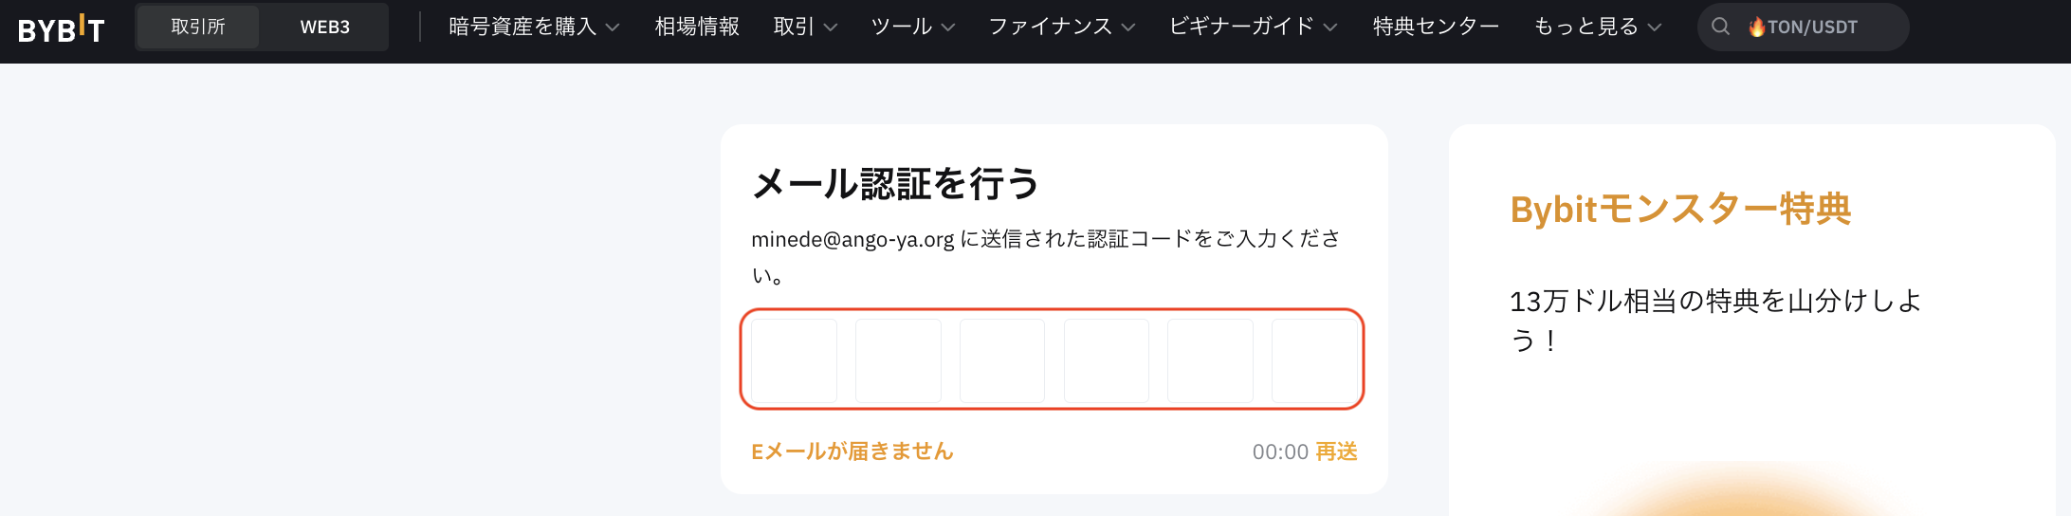The width and height of the screenshot is (2071, 516).
Task: Click the last verification code box
Action: click(1314, 360)
